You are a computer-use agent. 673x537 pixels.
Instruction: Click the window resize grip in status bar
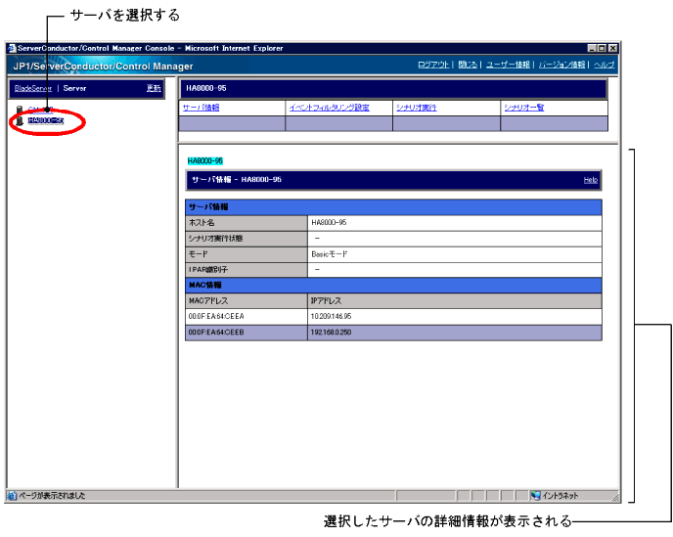point(615,498)
